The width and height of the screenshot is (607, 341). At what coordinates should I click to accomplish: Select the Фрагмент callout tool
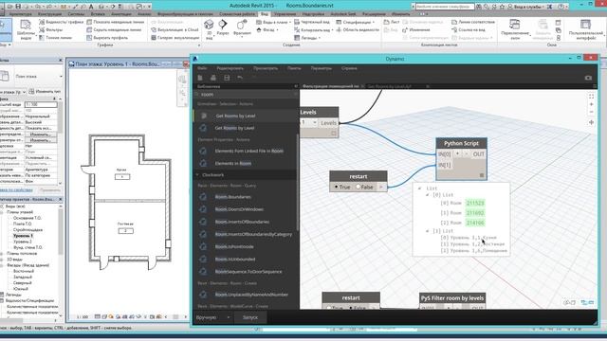click(x=242, y=27)
